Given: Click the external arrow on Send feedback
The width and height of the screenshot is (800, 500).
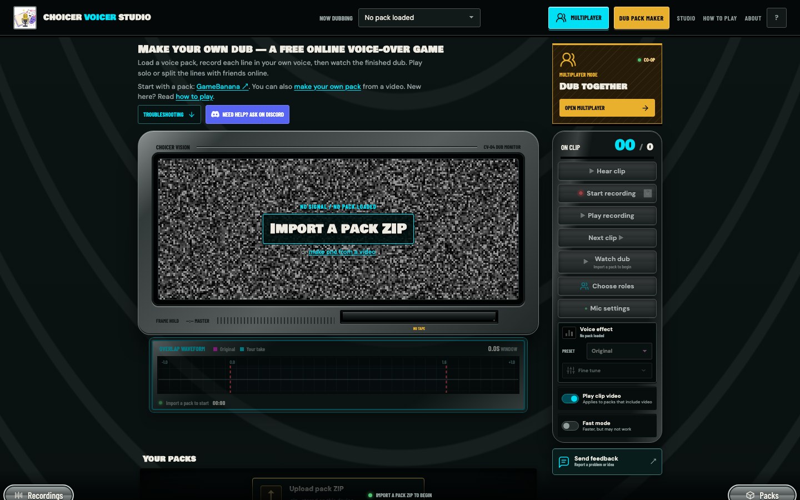Looking at the screenshot, I should (653, 461).
